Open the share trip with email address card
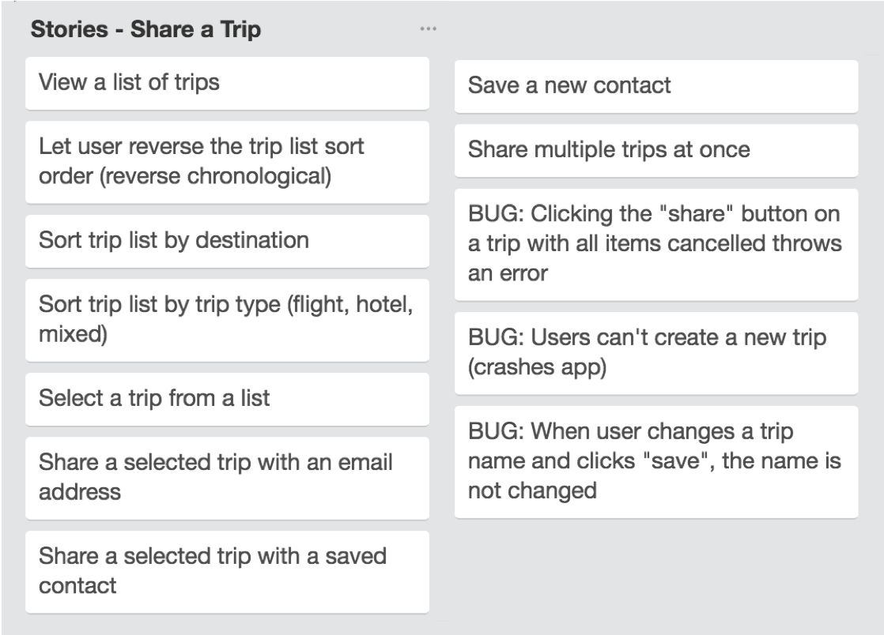884x635 pixels. coord(227,477)
